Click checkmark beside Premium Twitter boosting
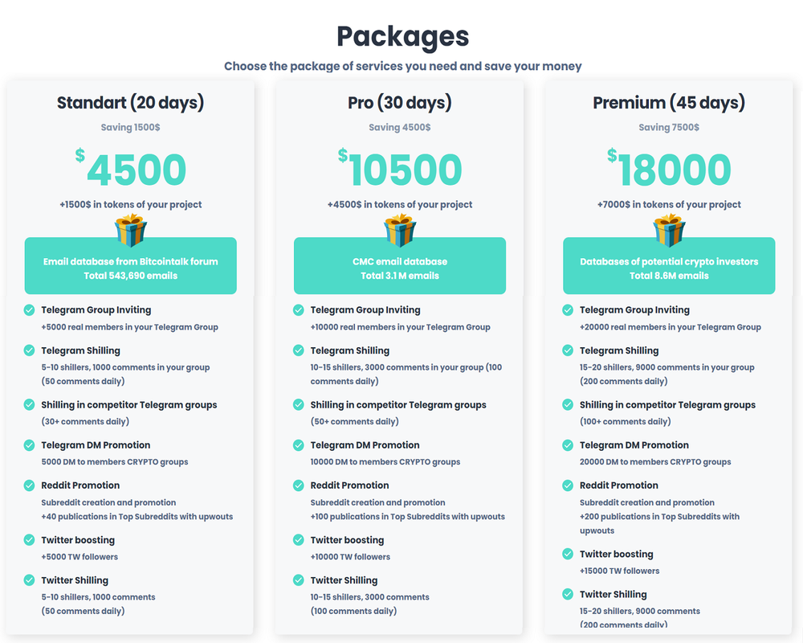803x643 pixels. [568, 554]
